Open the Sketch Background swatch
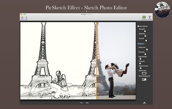 [144, 79]
